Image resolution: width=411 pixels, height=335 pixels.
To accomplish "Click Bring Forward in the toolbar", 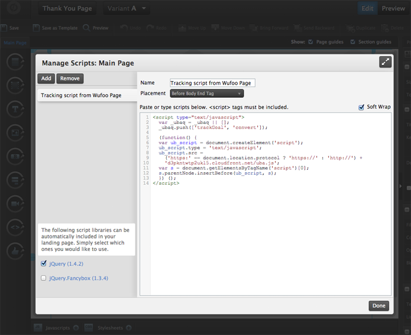I will point(269,28).
